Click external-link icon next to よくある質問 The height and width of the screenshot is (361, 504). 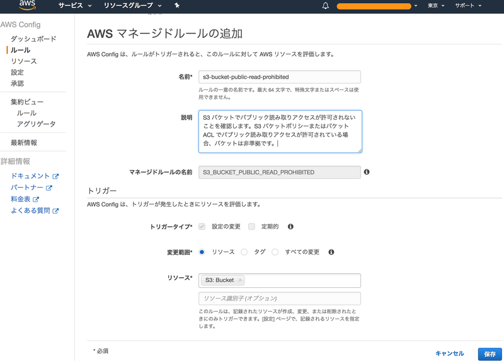pos(55,211)
